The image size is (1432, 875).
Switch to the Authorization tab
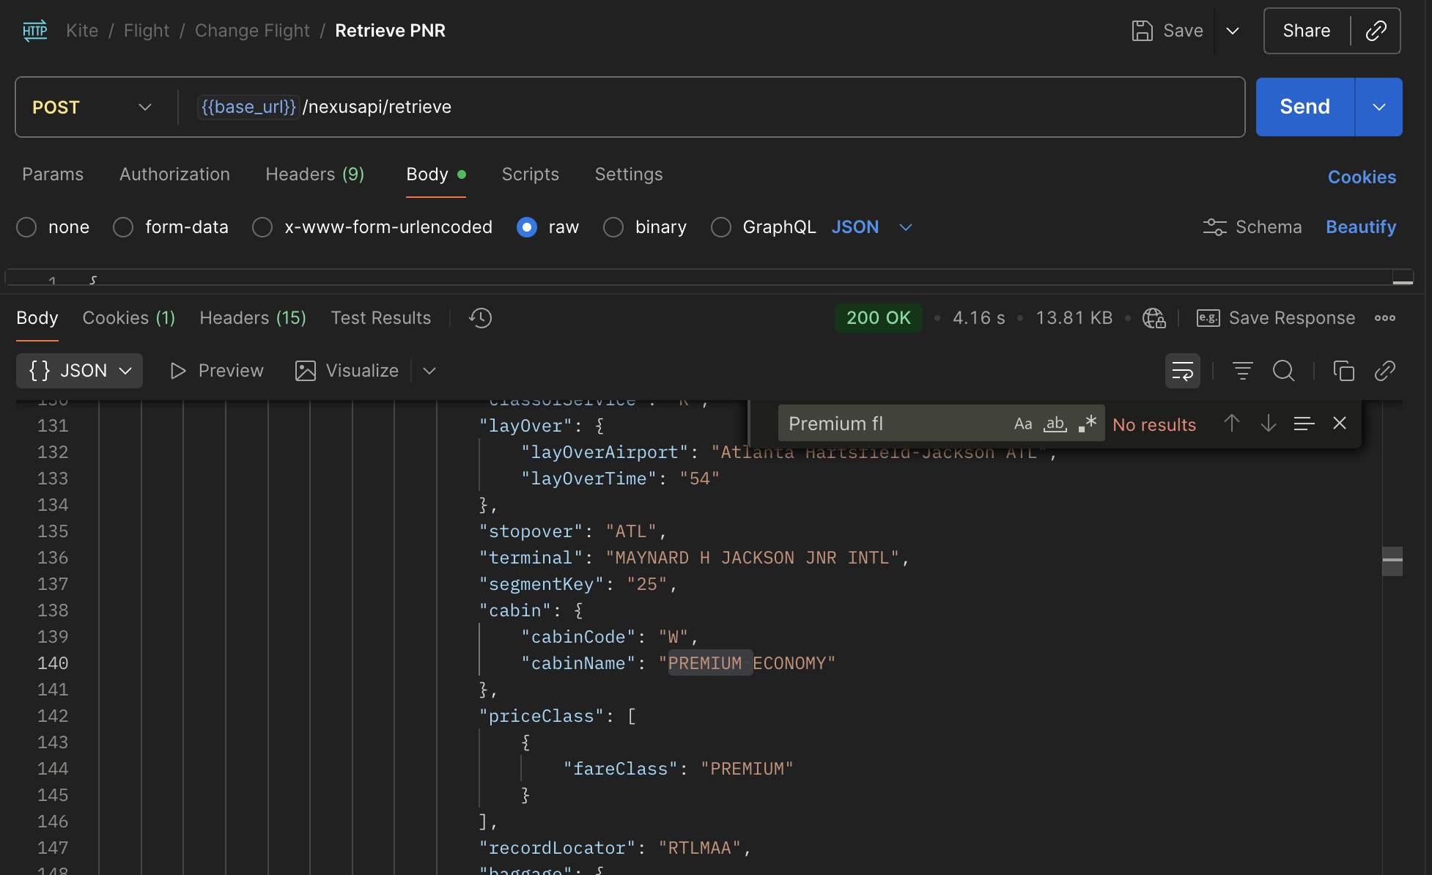coord(174,174)
